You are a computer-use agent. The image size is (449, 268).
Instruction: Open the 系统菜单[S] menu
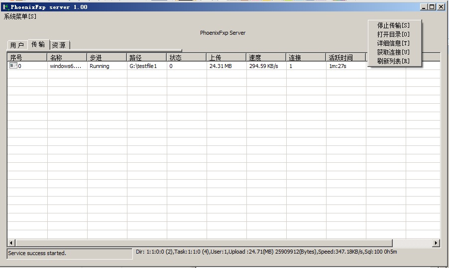click(20, 16)
